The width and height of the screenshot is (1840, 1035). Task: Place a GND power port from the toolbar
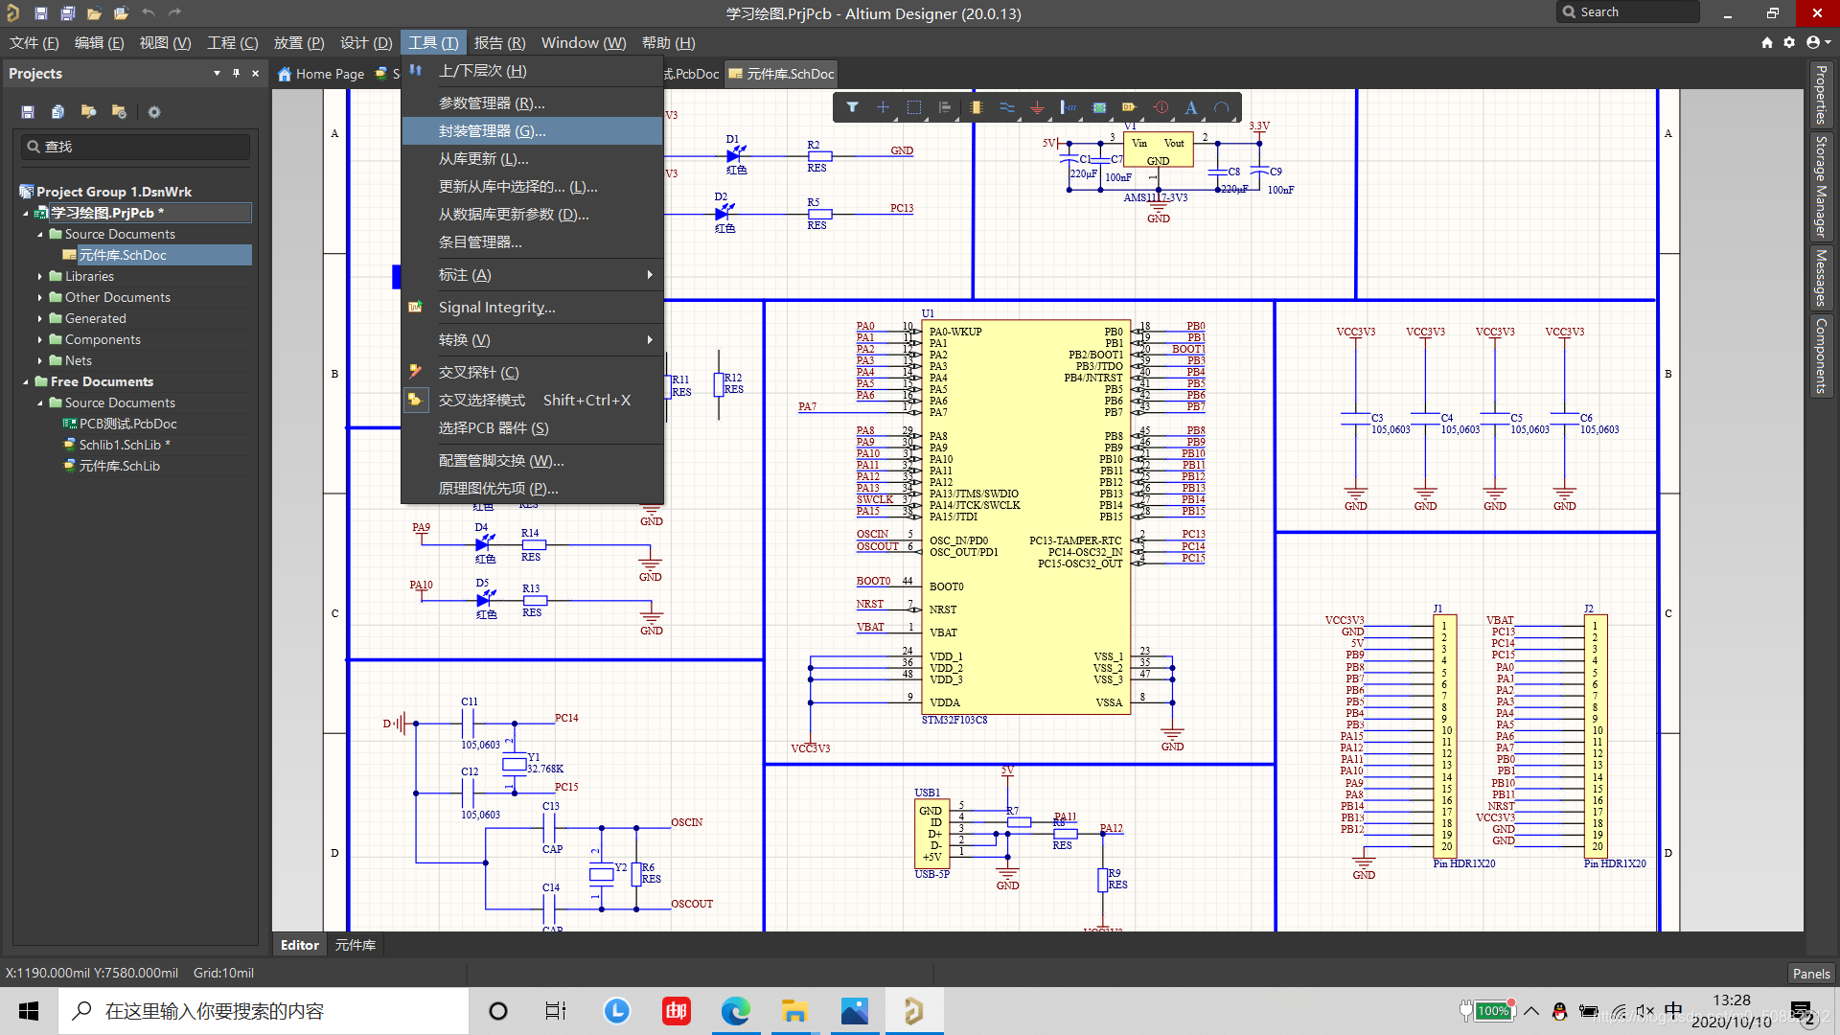pyautogui.click(x=1038, y=107)
